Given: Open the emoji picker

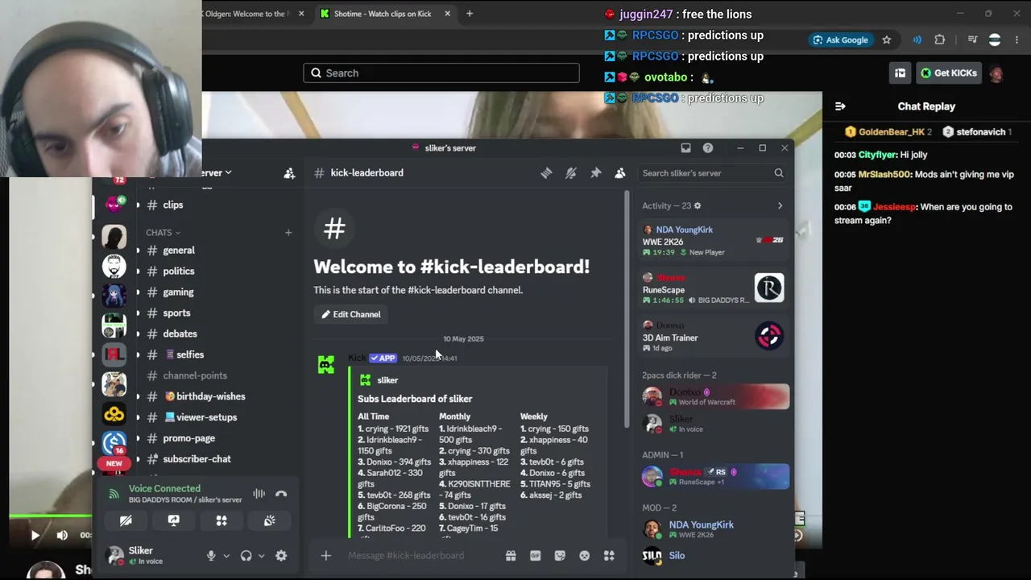Looking at the screenshot, I should [585, 555].
